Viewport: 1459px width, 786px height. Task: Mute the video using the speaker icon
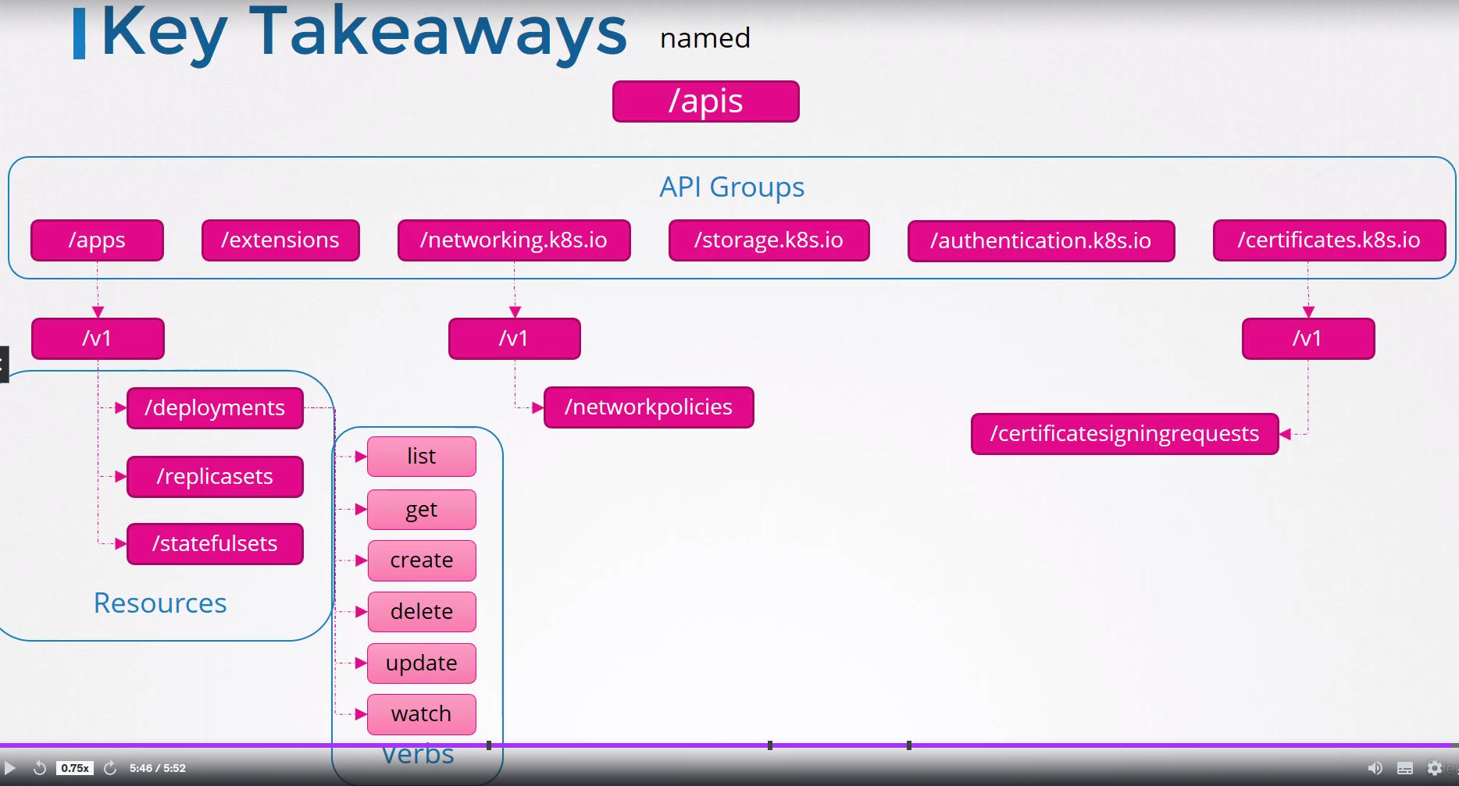1375,768
